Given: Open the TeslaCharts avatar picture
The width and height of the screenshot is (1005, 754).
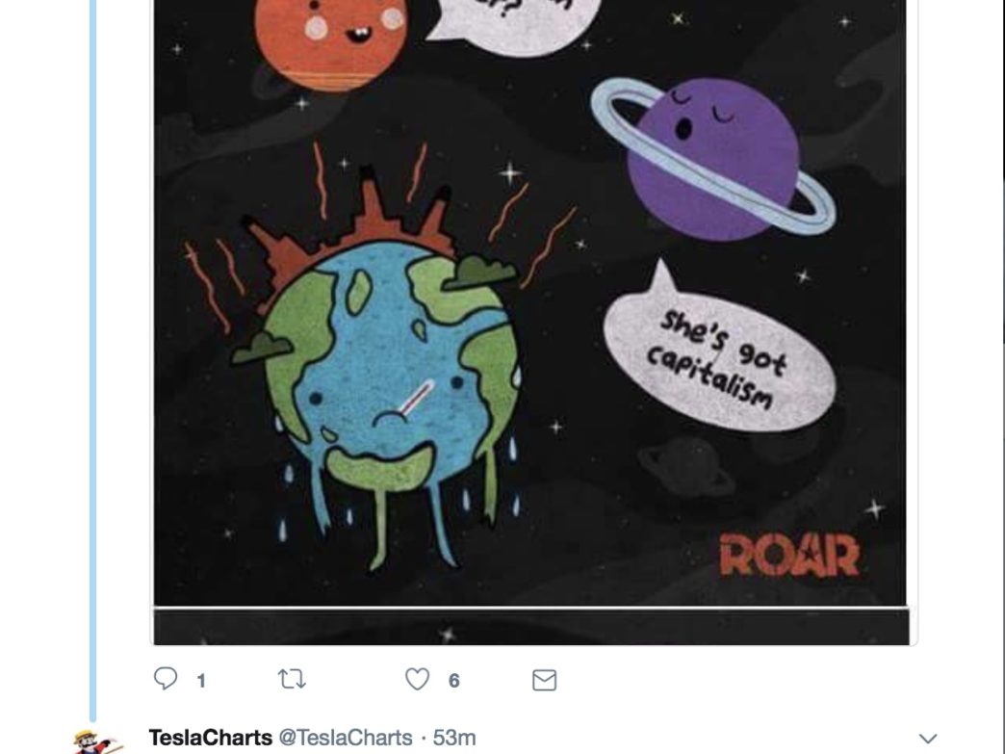Looking at the screenshot, I should [96, 741].
